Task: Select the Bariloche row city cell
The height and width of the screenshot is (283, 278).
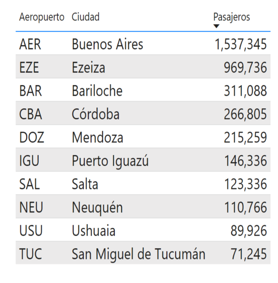Action: point(97,91)
